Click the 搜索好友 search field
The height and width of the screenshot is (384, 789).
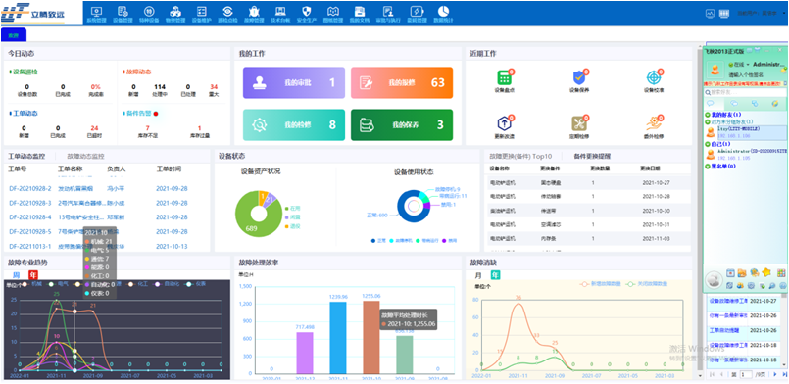[745, 92]
